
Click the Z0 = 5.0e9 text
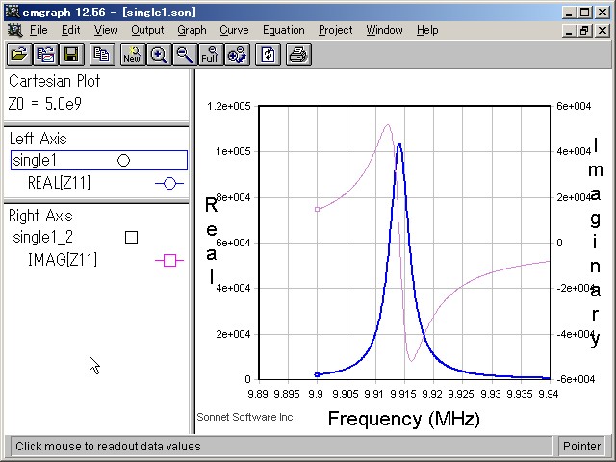click(x=44, y=104)
